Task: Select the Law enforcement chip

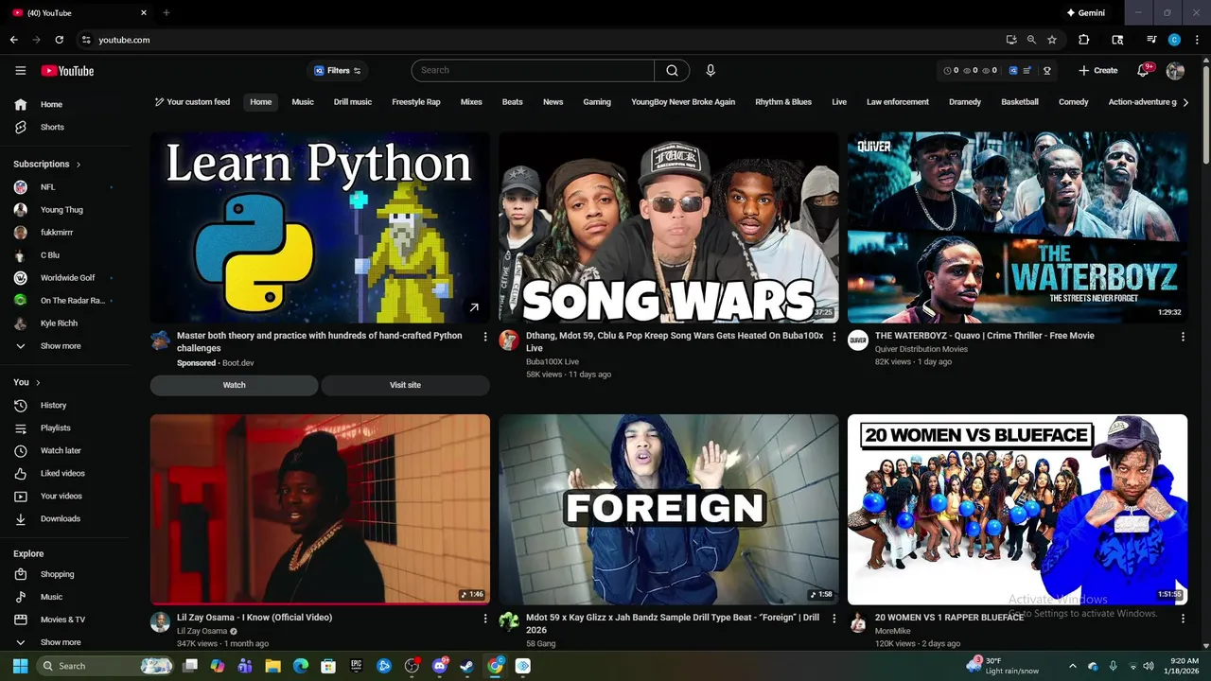Action: click(898, 102)
